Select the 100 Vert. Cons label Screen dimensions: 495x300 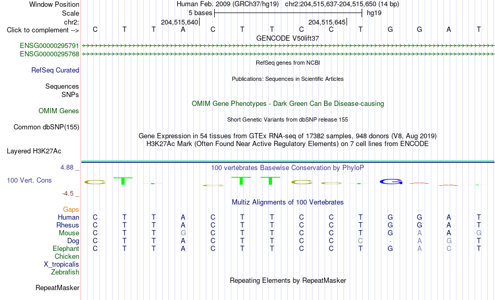[x=29, y=180]
